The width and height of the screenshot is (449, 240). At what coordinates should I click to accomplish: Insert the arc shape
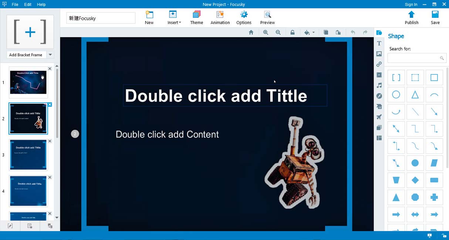pos(434,95)
